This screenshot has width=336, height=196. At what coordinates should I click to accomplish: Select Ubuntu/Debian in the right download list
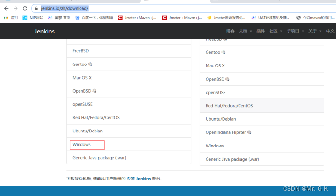262,119
